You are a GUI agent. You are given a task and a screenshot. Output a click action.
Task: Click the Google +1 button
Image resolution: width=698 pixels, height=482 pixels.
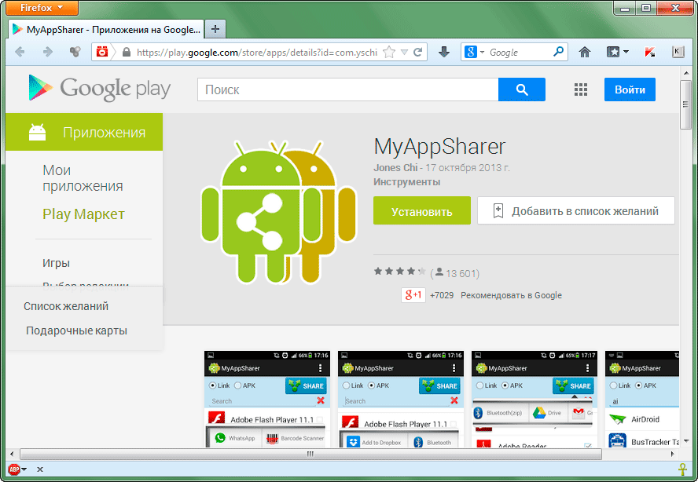pos(413,295)
